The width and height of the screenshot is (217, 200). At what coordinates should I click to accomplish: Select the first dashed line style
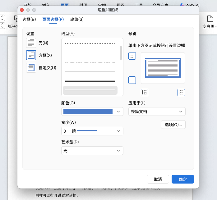[90, 43]
